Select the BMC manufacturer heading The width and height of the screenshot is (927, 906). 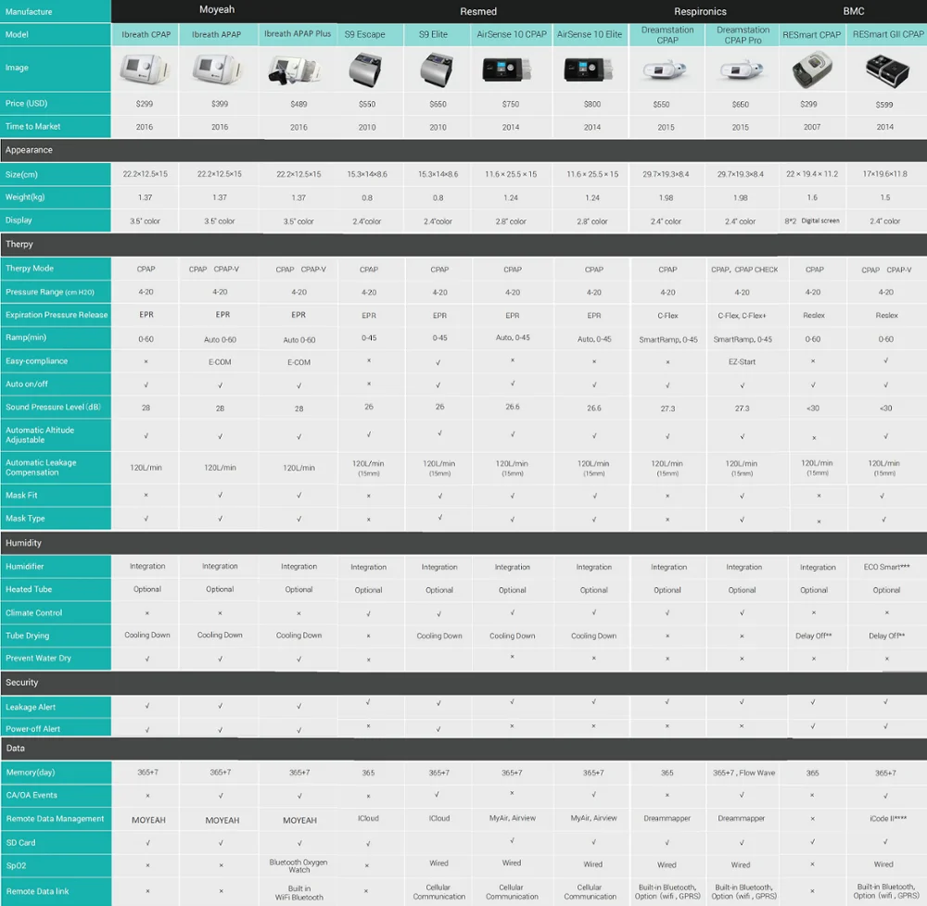[x=854, y=11]
